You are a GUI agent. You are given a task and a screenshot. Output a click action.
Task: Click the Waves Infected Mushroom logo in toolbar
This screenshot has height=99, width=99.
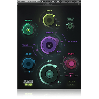pos(29,1)
